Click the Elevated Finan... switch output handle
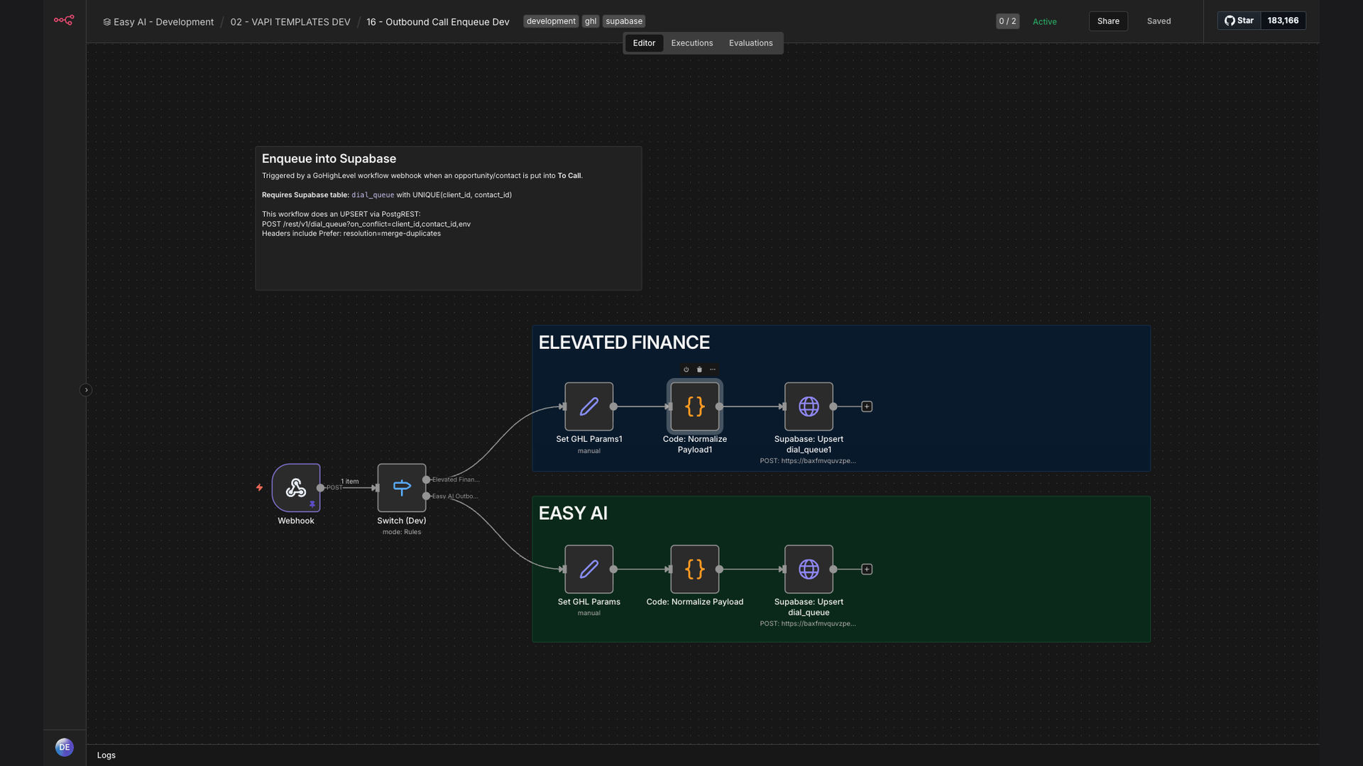The height and width of the screenshot is (766, 1363). (x=426, y=479)
